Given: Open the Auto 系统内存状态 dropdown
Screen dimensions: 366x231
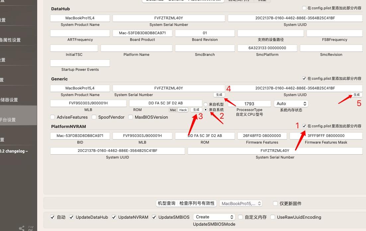Looking at the screenshot, I should [x=291, y=104].
